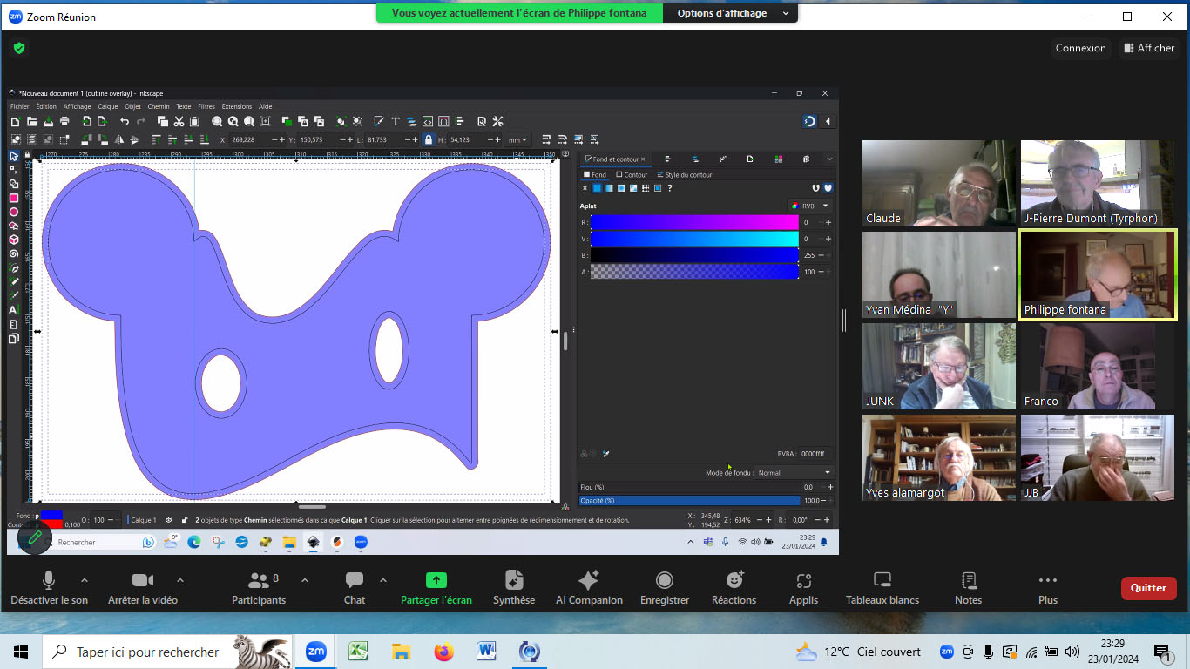Viewport: 1190px width, 669px height.
Task: Click the green Partager l'écran button
Action: [x=436, y=589]
